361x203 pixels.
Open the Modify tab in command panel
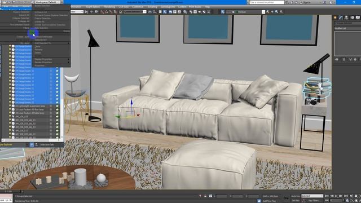coord(341,17)
